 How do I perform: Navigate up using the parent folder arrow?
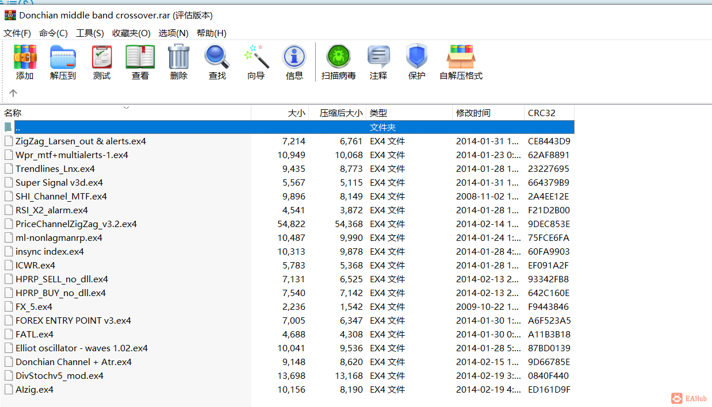[13, 92]
